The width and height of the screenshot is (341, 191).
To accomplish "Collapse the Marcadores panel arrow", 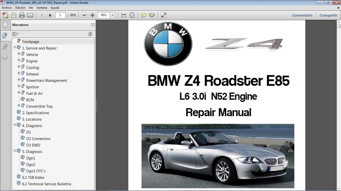I will click(x=92, y=25).
